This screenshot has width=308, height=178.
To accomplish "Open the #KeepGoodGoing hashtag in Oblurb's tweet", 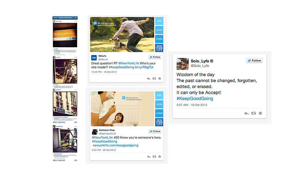I will [121, 67].
